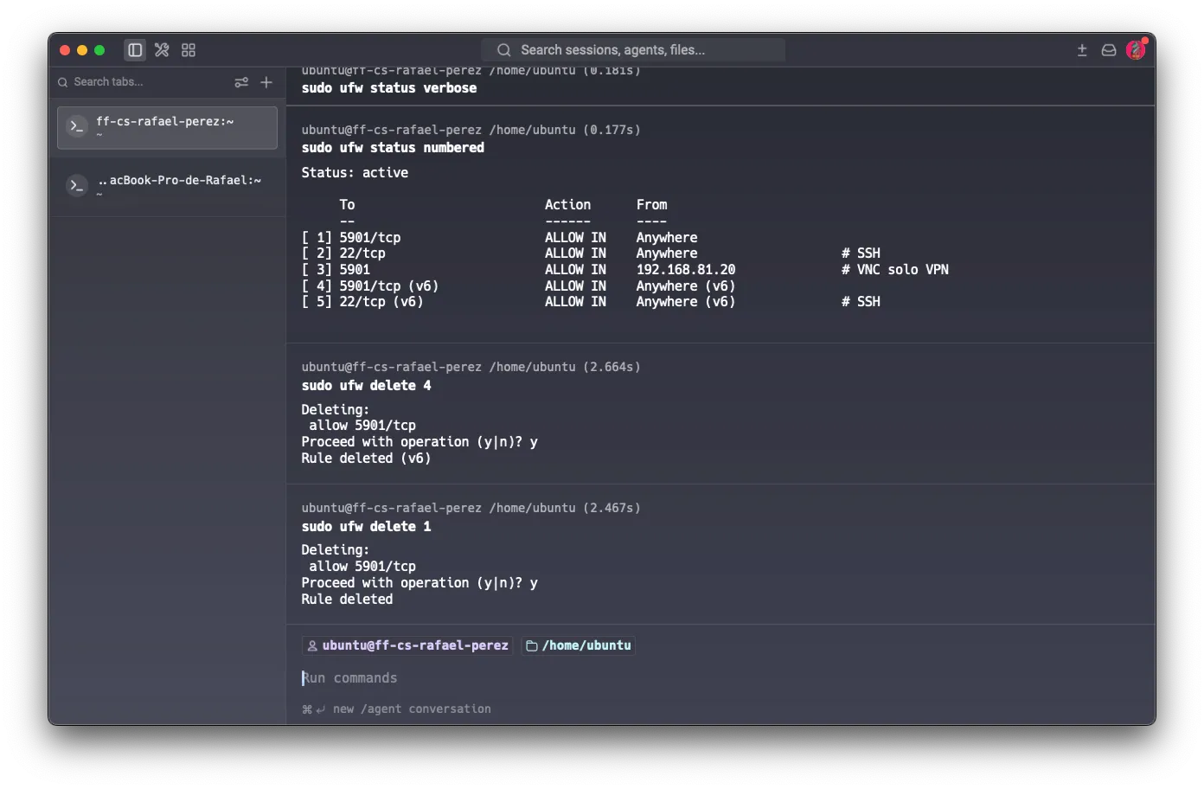The width and height of the screenshot is (1204, 789).
Task: Open the tab filter options icon
Action: (x=241, y=82)
